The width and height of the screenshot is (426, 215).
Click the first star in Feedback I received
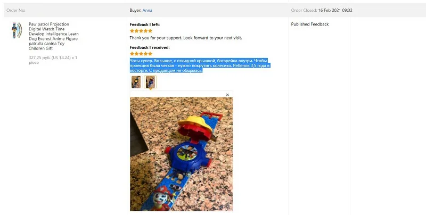[x=132, y=54]
